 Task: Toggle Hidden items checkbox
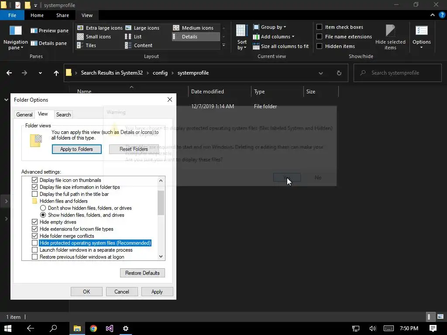pos(319,46)
